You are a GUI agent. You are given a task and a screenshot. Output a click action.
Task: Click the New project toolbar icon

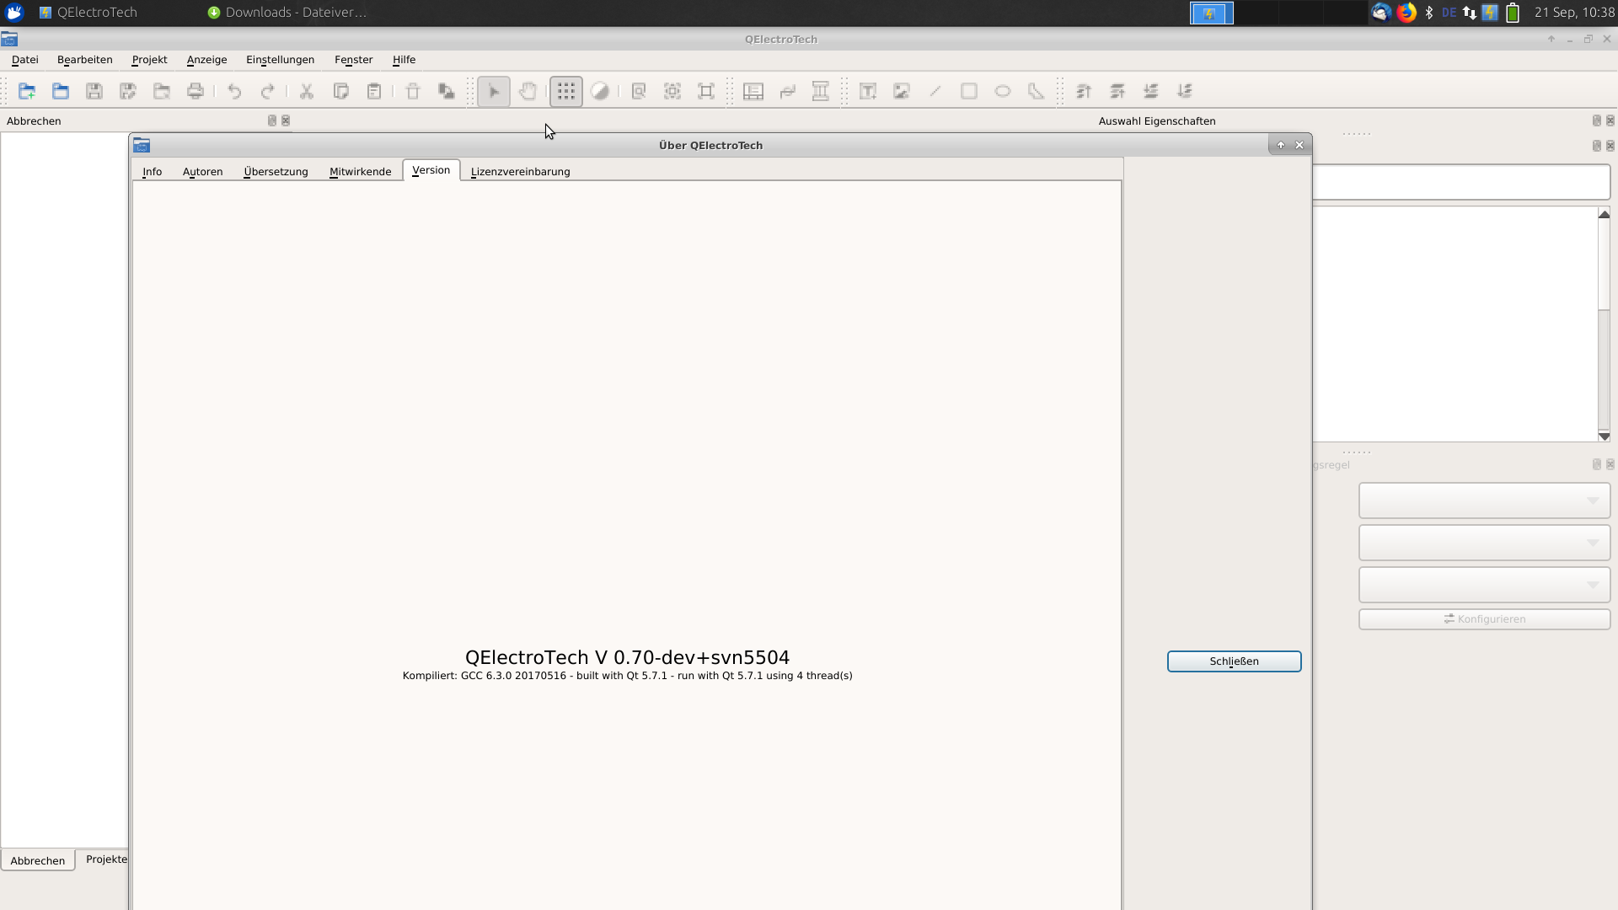pos(27,91)
